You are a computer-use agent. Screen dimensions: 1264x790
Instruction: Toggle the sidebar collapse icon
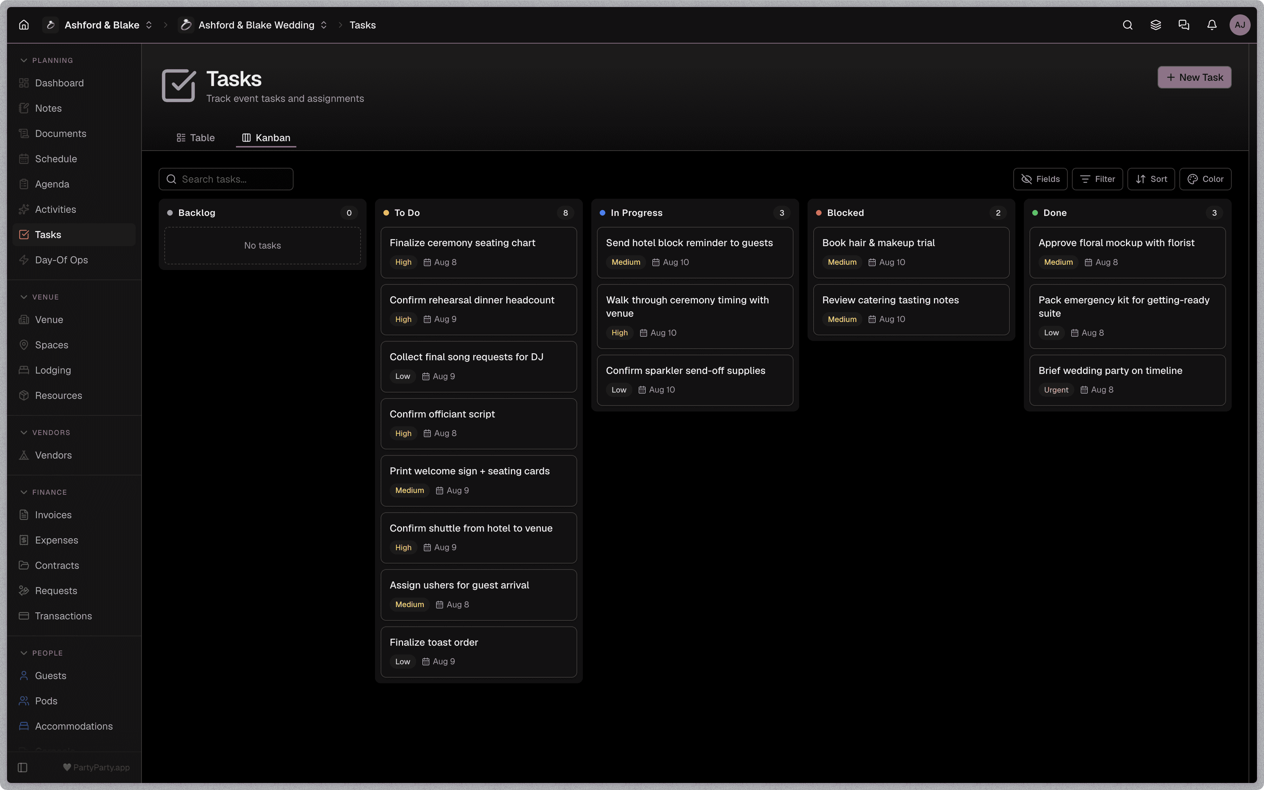(x=22, y=767)
